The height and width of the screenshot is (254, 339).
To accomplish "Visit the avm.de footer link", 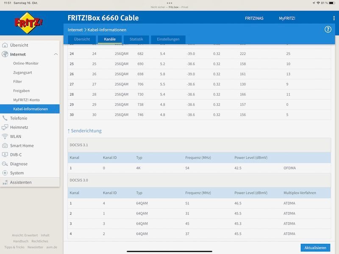I will [52, 247].
